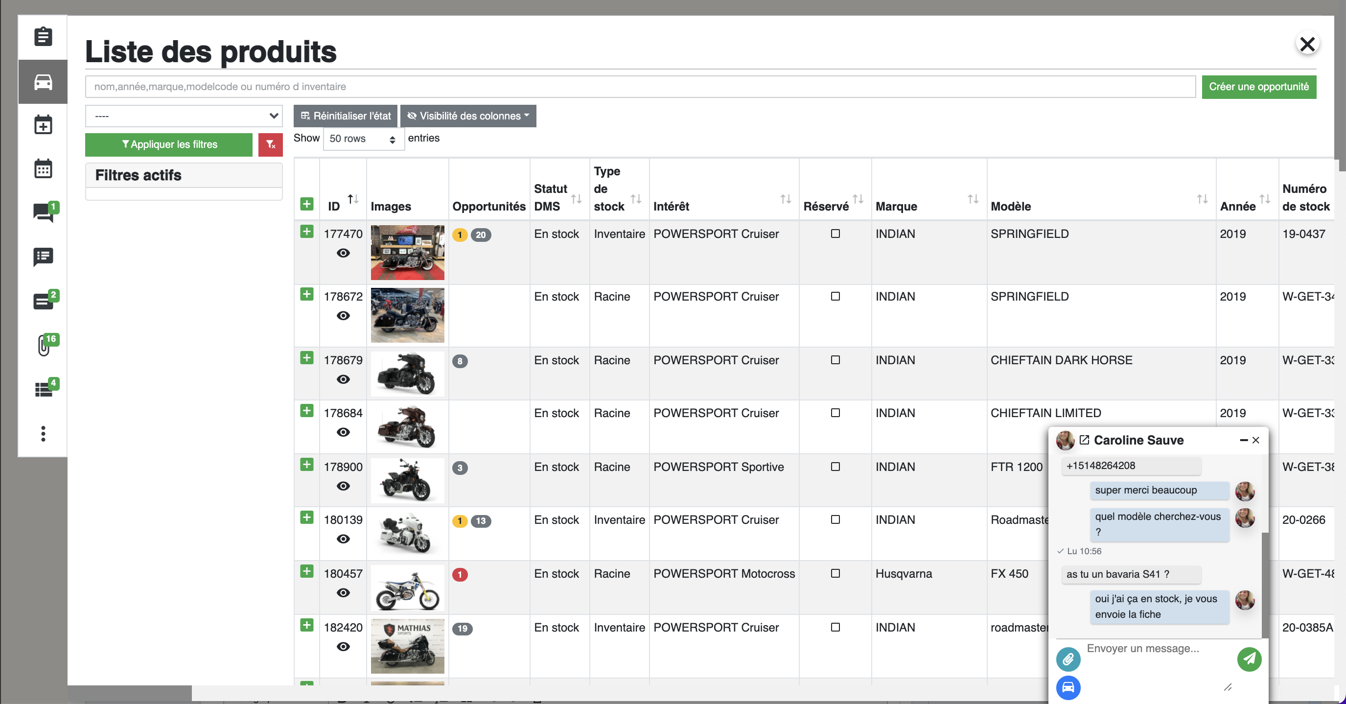Click blue car button in chat window
Image resolution: width=1346 pixels, height=704 pixels.
(x=1068, y=687)
